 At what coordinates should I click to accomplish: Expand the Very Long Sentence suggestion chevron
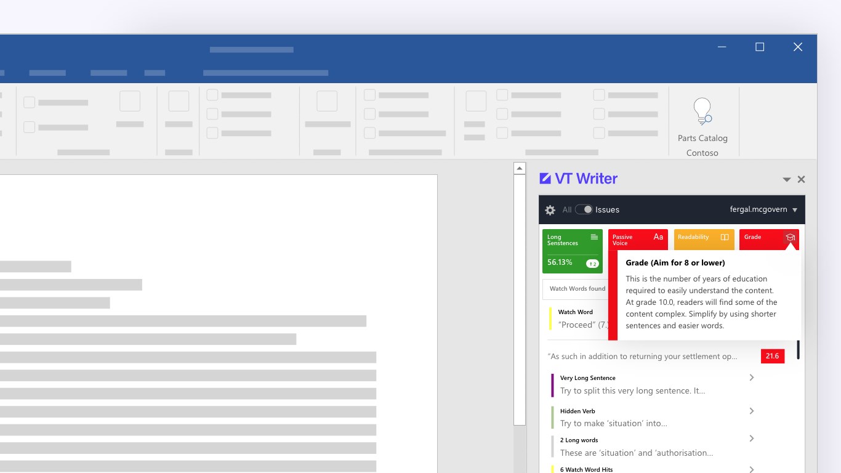(752, 378)
